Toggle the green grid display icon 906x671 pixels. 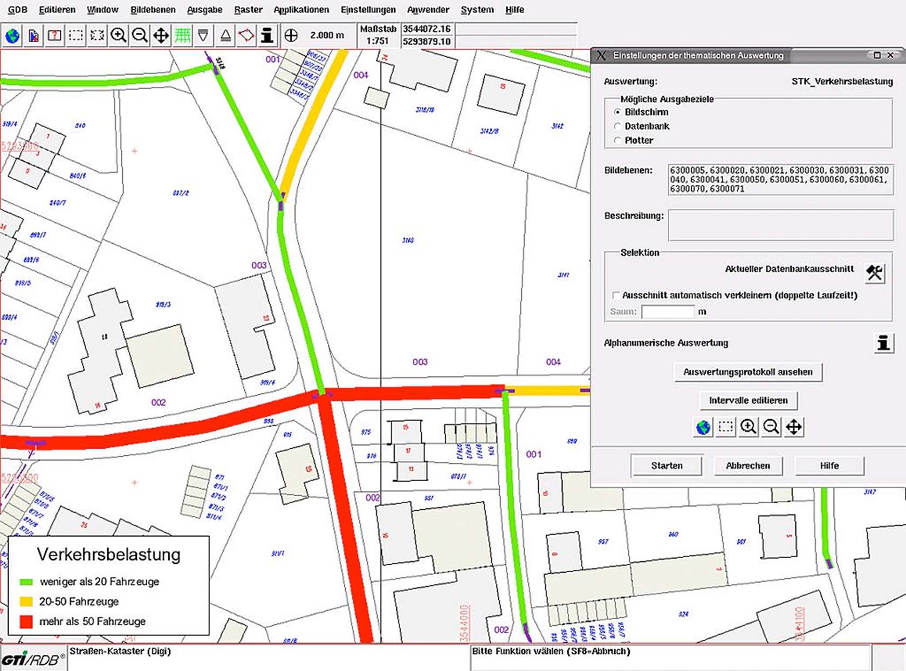pyautogui.click(x=182, y=35)
